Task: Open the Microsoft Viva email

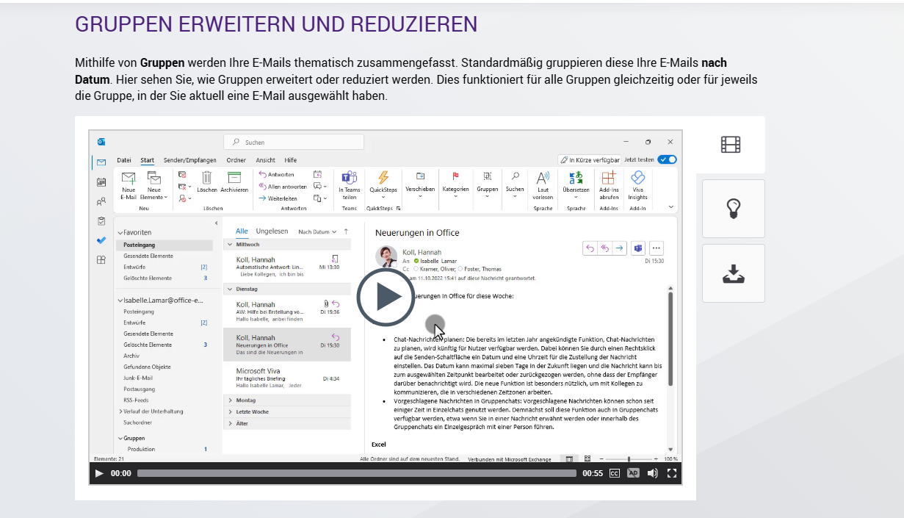Action: (287, 378)
